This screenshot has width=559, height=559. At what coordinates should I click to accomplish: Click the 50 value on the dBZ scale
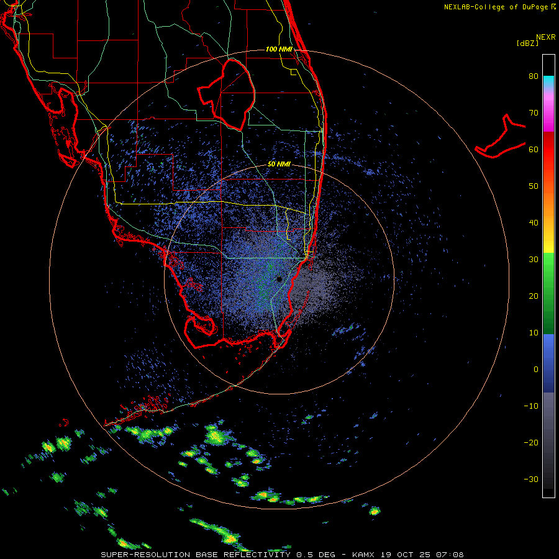[x=534, y=186]
